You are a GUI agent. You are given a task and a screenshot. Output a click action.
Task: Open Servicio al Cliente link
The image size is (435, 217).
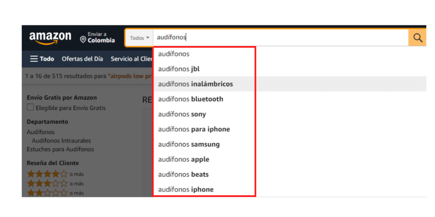click(x=132, y=59)
